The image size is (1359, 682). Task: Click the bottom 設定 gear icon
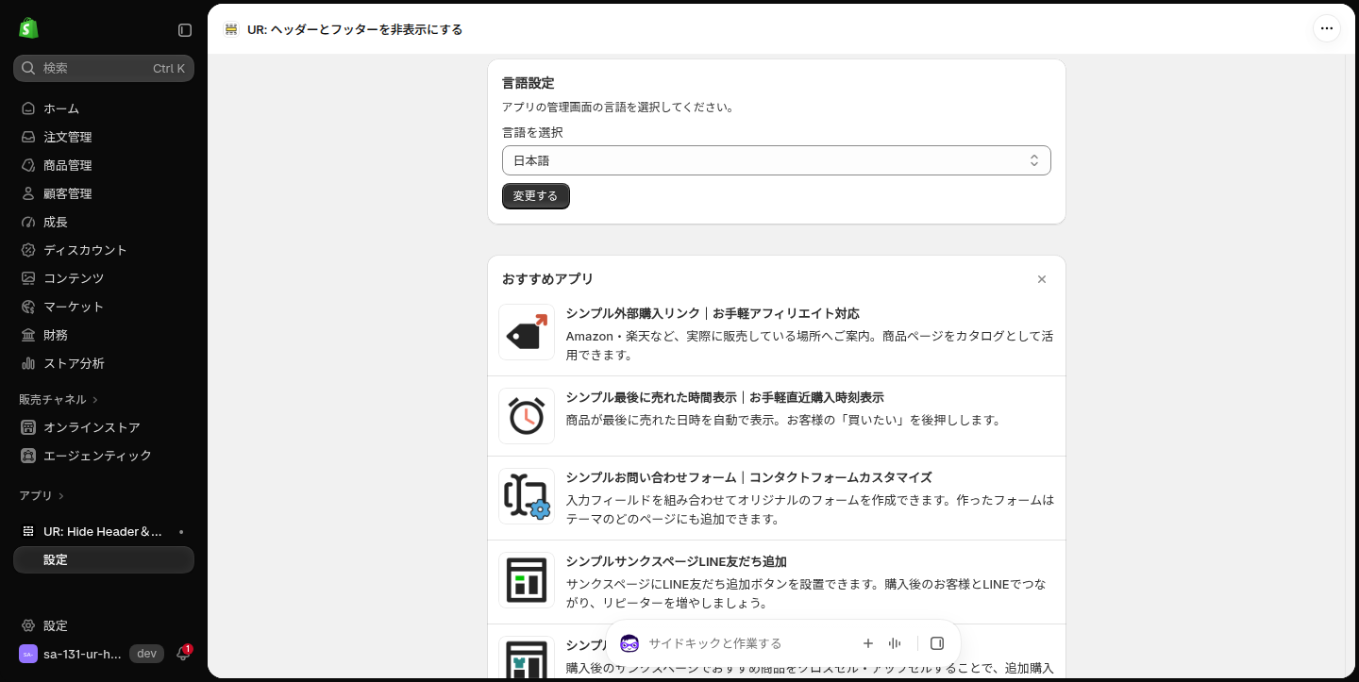28,625
